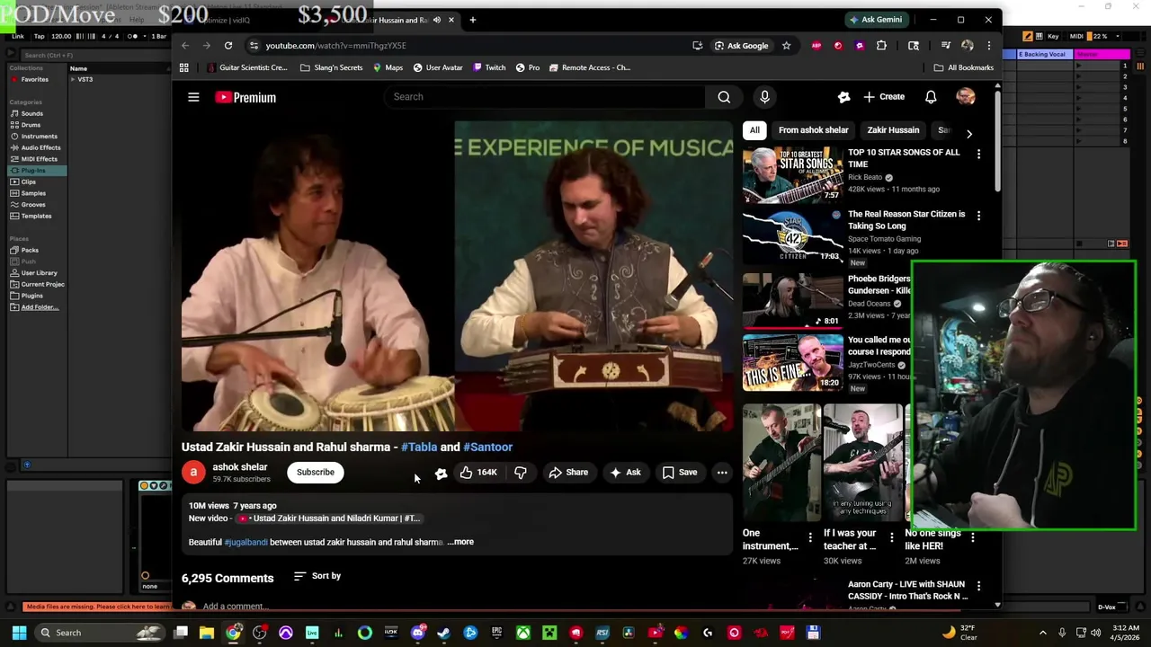Open the Slang'n Secrets bookmark folder
1151x647 pixels.
click(331, 67)
